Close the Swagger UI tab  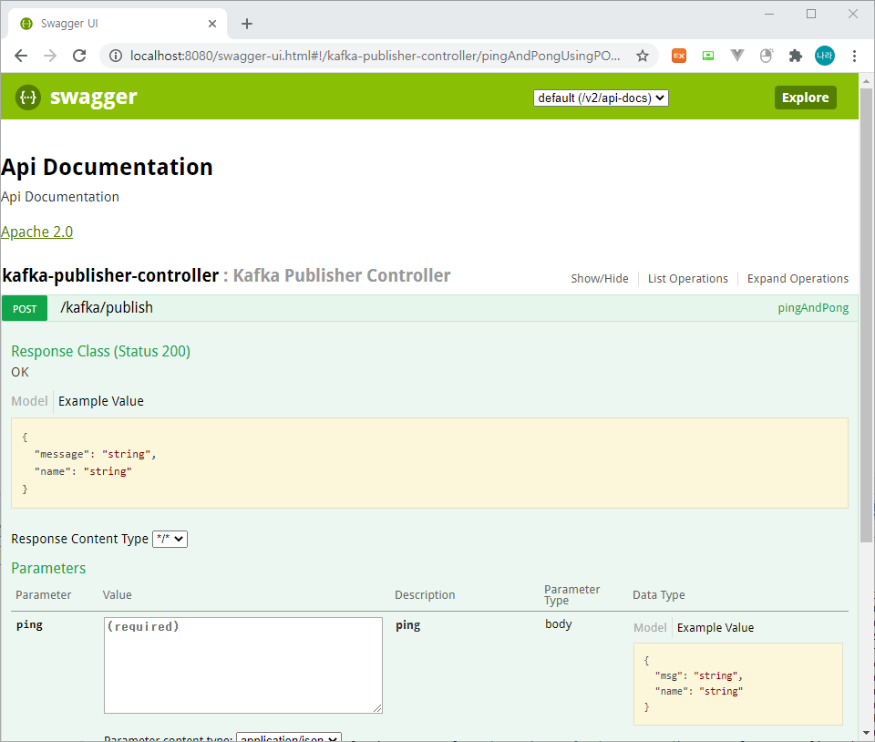(x=212, y=24)
